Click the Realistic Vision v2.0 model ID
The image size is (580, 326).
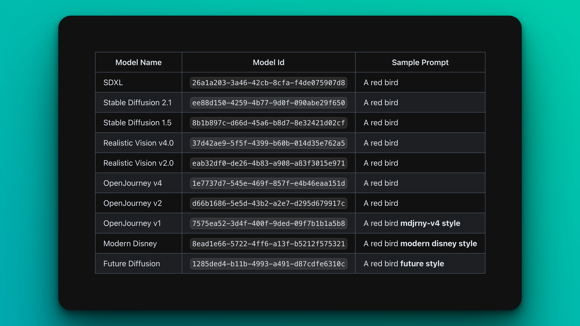[269, 163]
